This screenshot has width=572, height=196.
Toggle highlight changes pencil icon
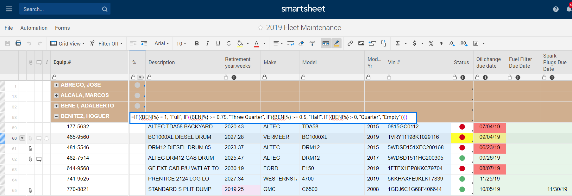(336, 43)
